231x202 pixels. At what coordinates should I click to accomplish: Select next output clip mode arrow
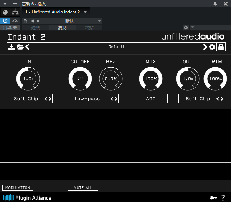[222, 99]
